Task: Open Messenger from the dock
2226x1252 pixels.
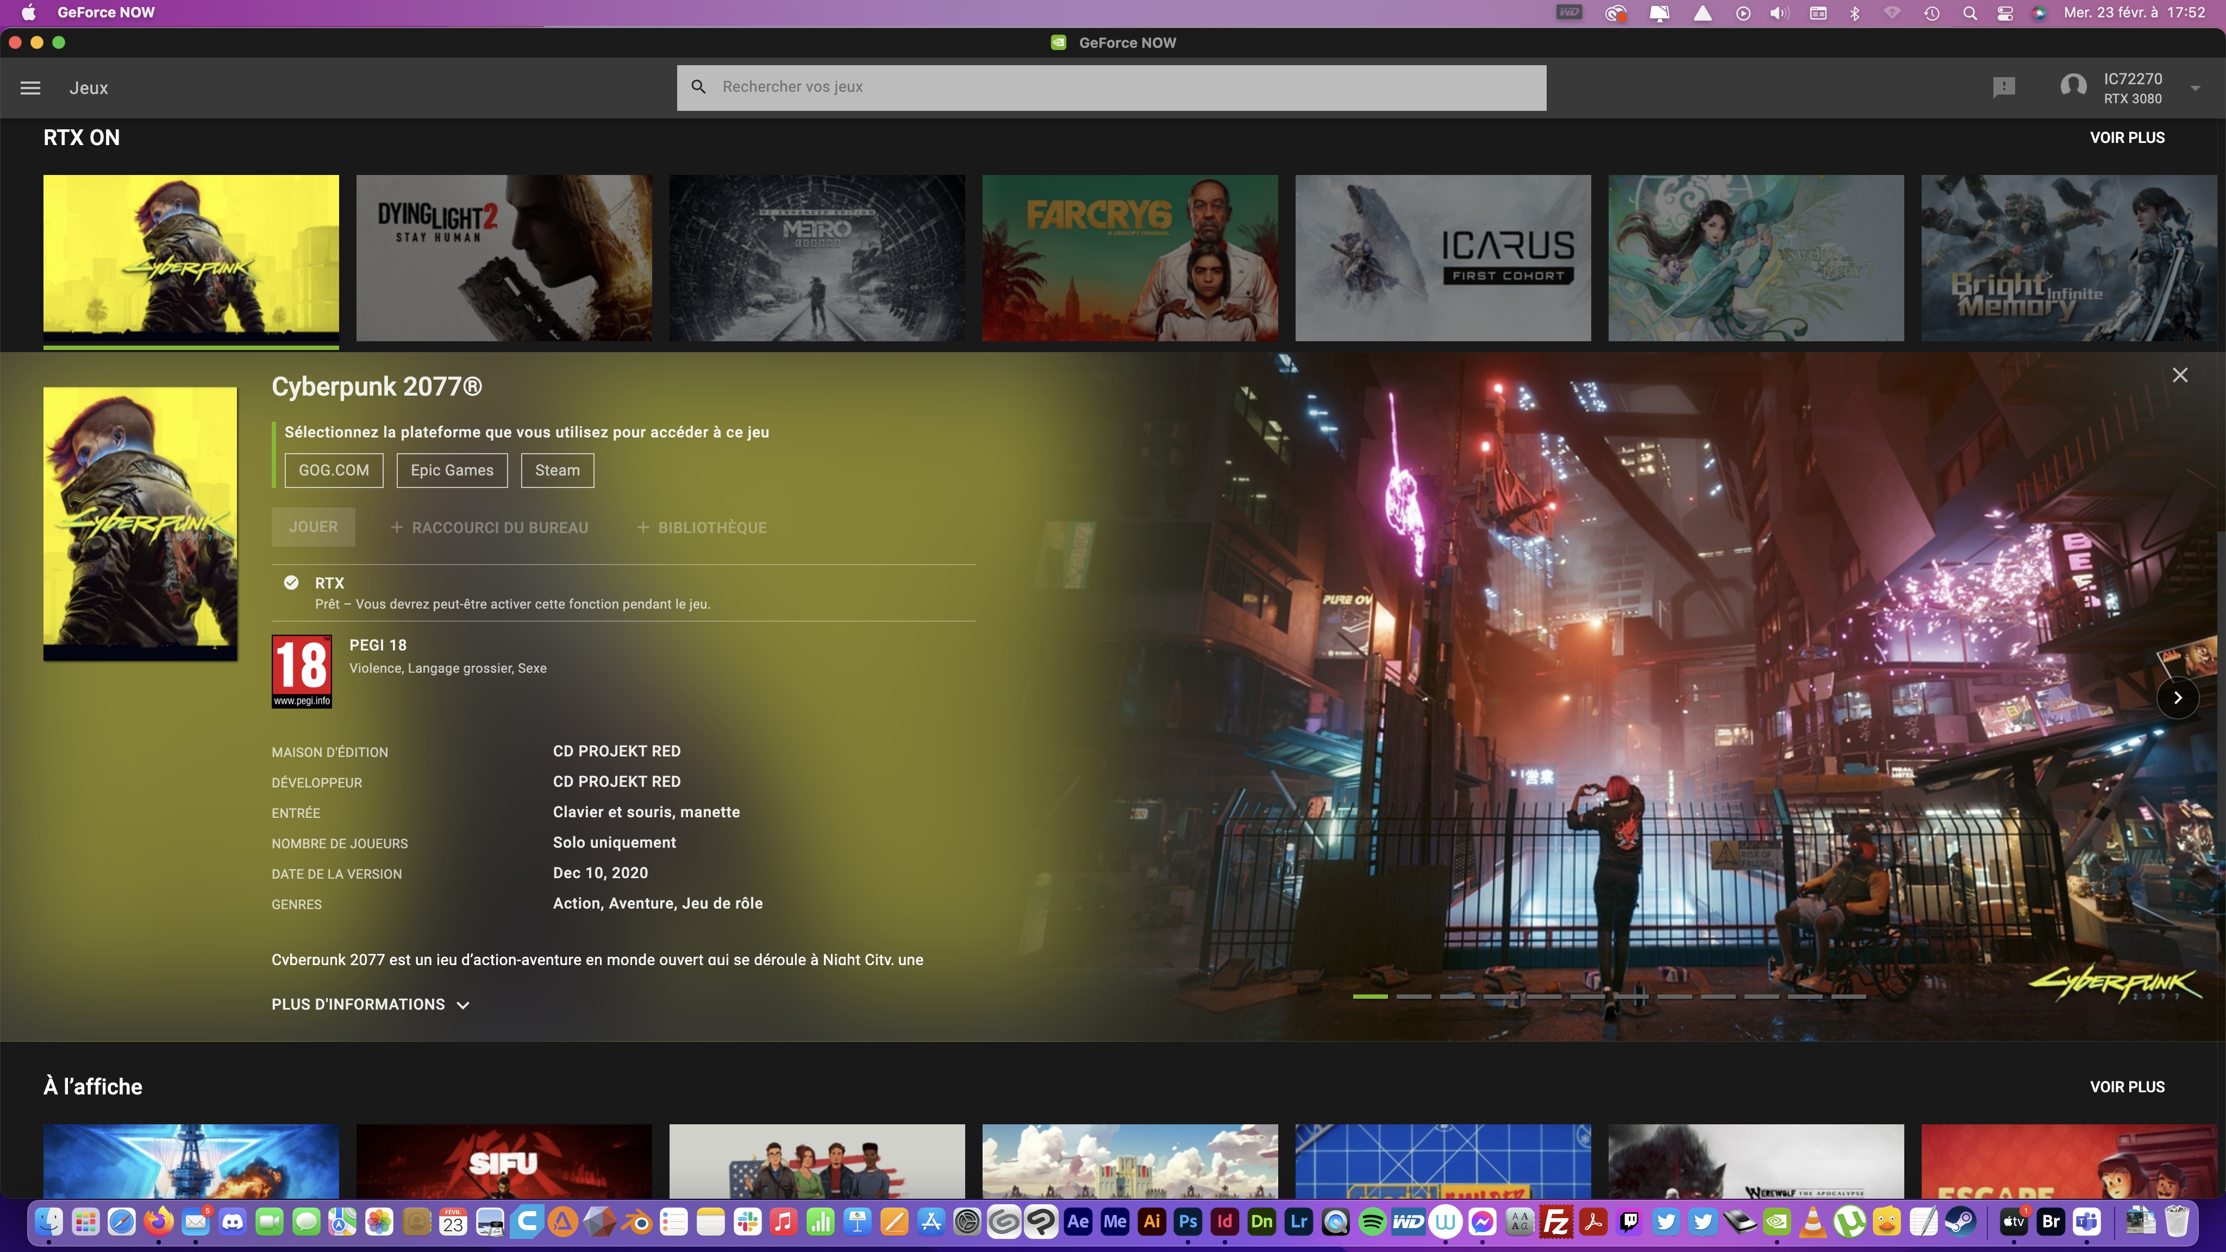Action: click(1482, 1222)
